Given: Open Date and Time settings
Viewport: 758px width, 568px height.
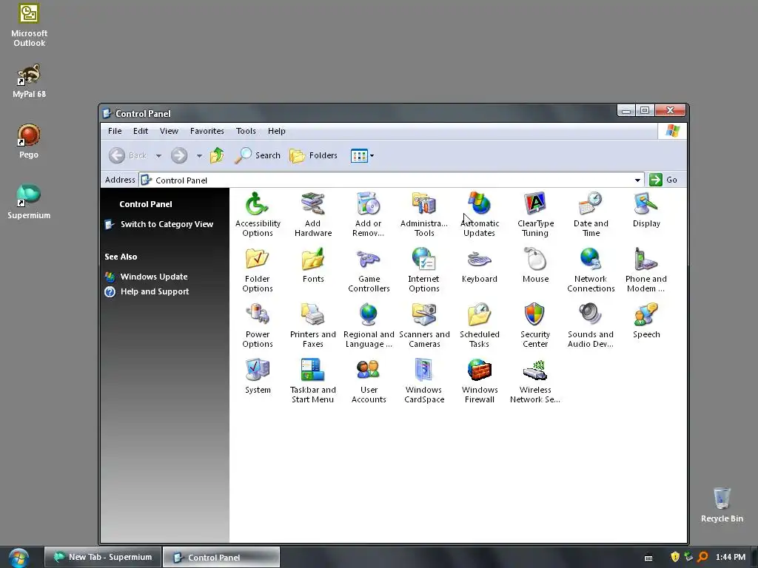Looking at the screenshot, I should pyautogui.click(x=591, y=214).
